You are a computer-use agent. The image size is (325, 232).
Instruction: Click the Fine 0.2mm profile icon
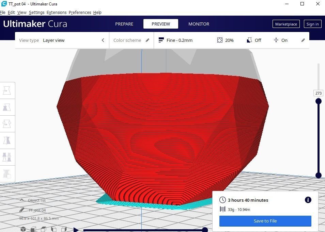click(161, 40)
